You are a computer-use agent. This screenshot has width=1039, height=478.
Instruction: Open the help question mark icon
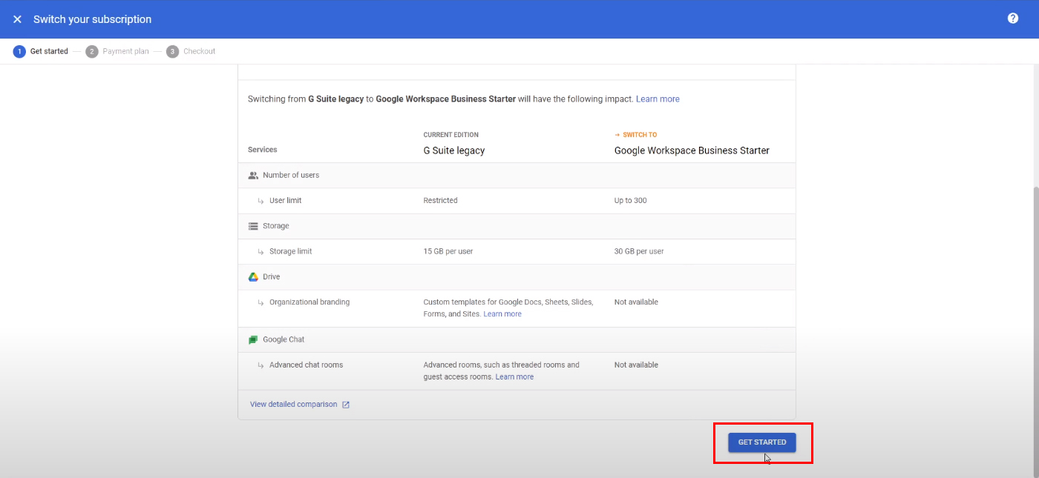[x=1013, y=19]
